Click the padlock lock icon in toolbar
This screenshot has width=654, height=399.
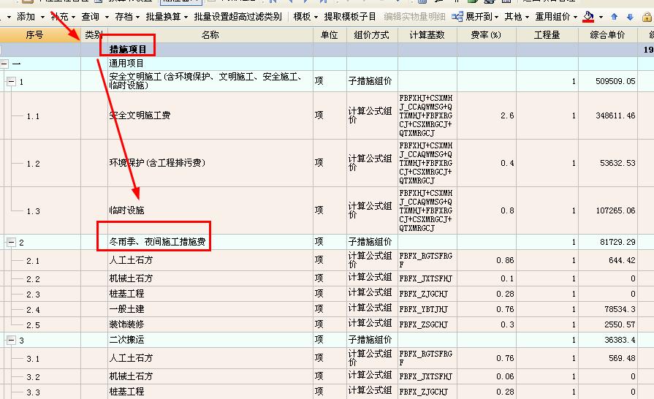point(647,17)
